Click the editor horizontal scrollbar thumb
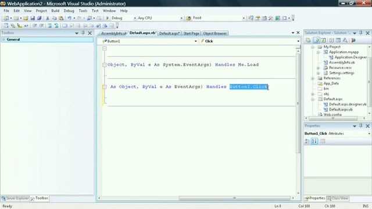This screenshot has width=372, height=209. click(x=234, y=198)
